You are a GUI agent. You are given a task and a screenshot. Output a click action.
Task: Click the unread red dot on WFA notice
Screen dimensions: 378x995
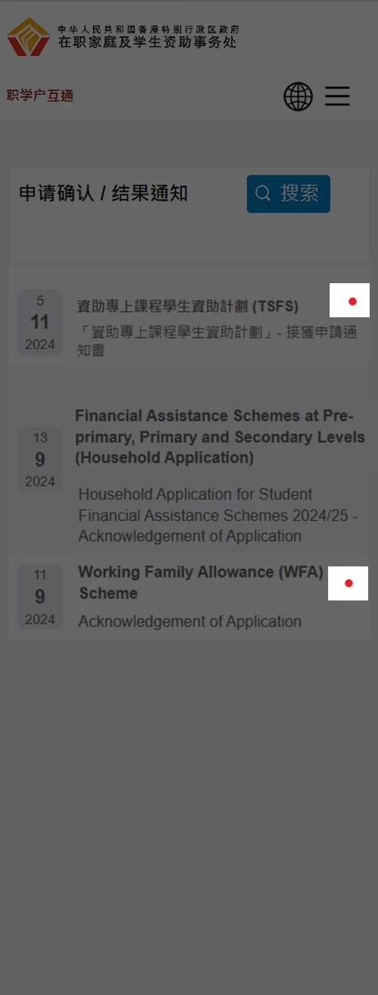[349, 583]
